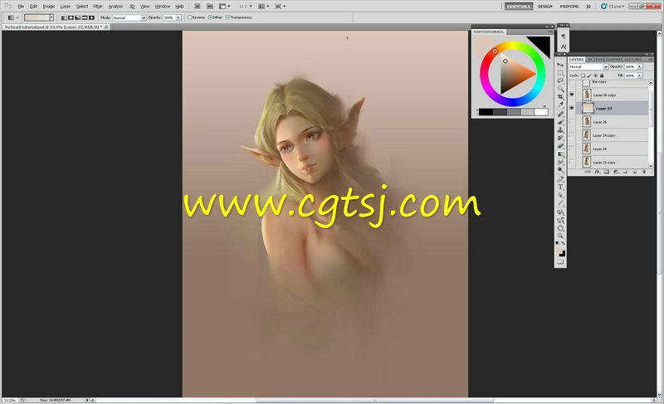Select the Gradient tool in toolbox

pyautogui.click(x=560, y=154)
